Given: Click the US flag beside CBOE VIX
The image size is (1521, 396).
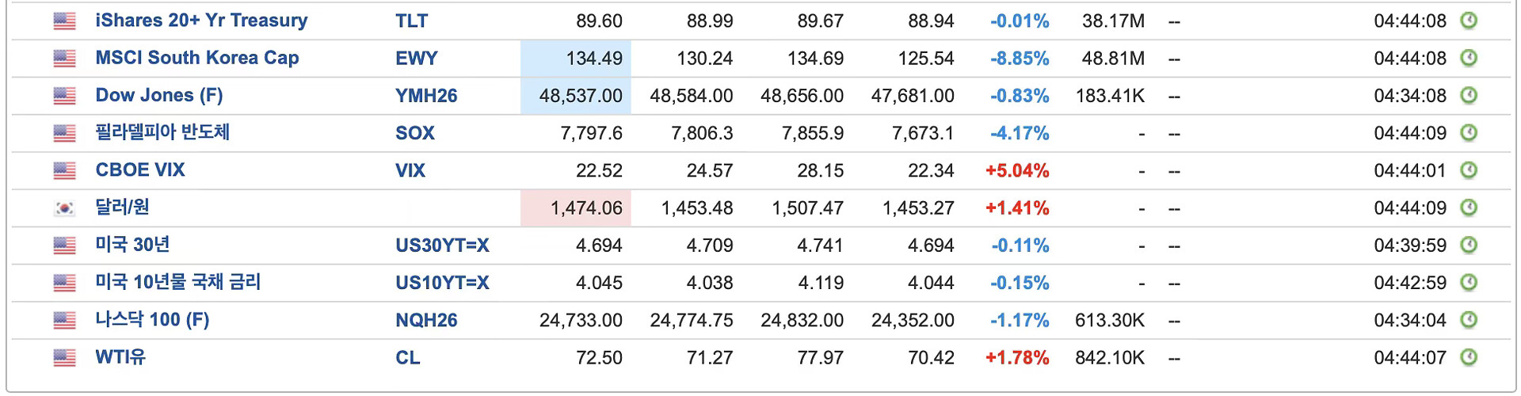Looking at the screenshot, I should pyautogui.click(x=64, y=170).
